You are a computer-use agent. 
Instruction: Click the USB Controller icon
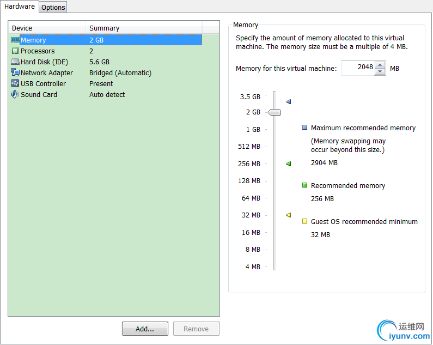coord(15,83)
